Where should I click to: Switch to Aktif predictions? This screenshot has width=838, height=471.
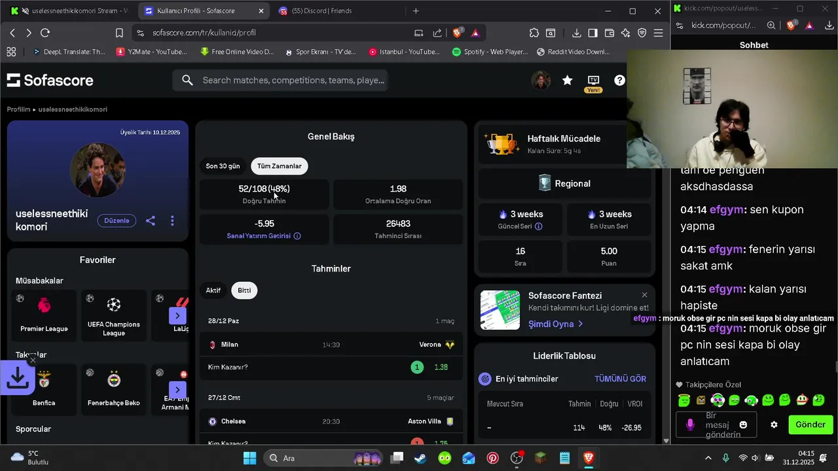(213, 290)
